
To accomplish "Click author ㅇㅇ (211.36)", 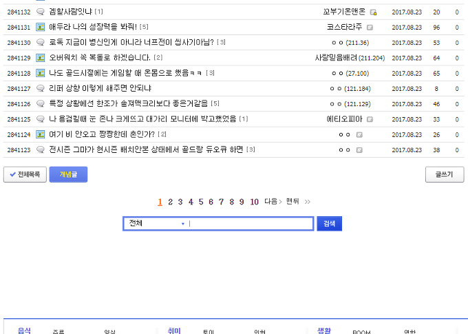I will point(350,43).
